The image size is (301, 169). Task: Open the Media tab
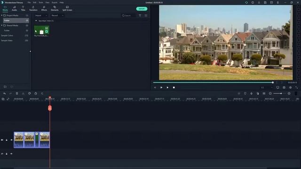pyautogui.click(x=5, y=8)
